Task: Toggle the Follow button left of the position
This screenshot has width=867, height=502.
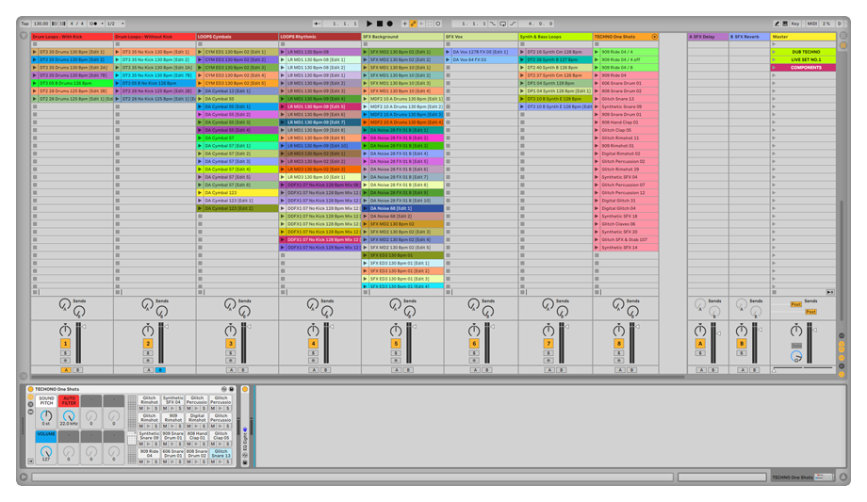Action: (x=318, y=24)
